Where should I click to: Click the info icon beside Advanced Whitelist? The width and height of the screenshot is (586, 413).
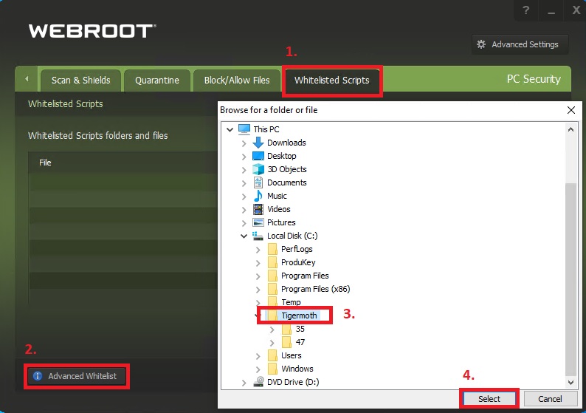coord(38,376)
